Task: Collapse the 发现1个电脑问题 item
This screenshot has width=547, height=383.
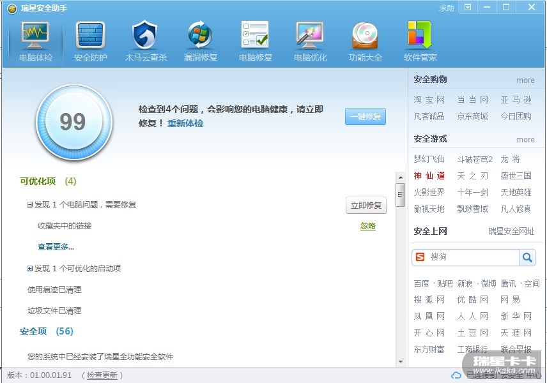Action: (29, 204)
